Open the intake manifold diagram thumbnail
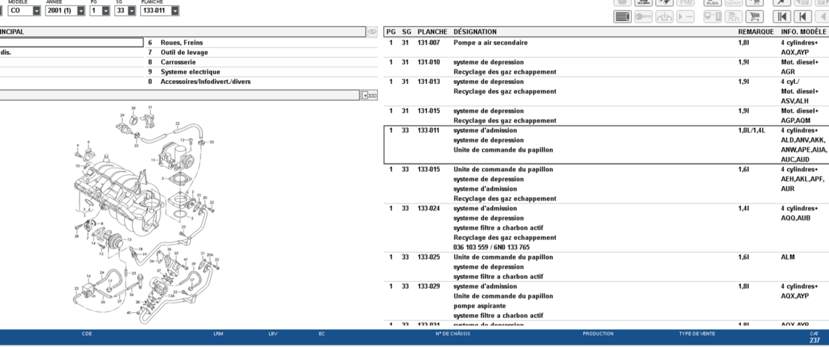The height and width of the screenshot is (347, 829). point(145,214)
